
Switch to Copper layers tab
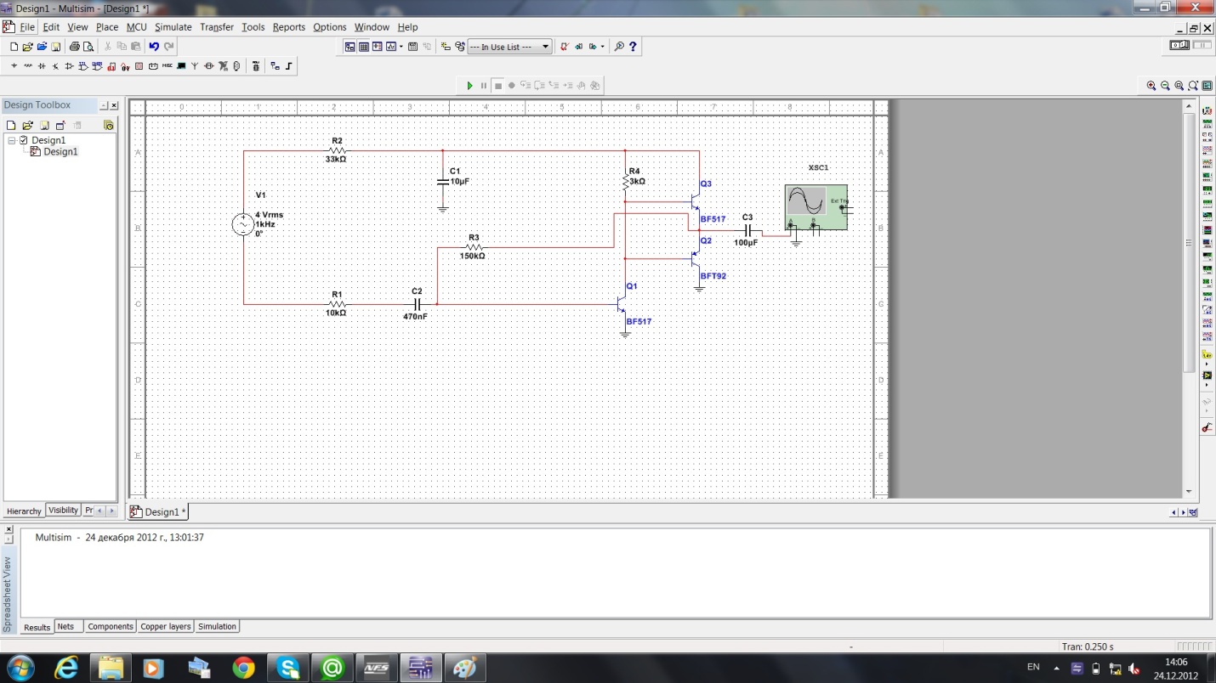tap(165, 627)
